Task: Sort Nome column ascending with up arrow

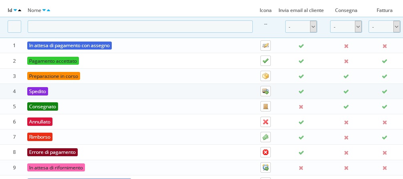Action: click(48, 10)
